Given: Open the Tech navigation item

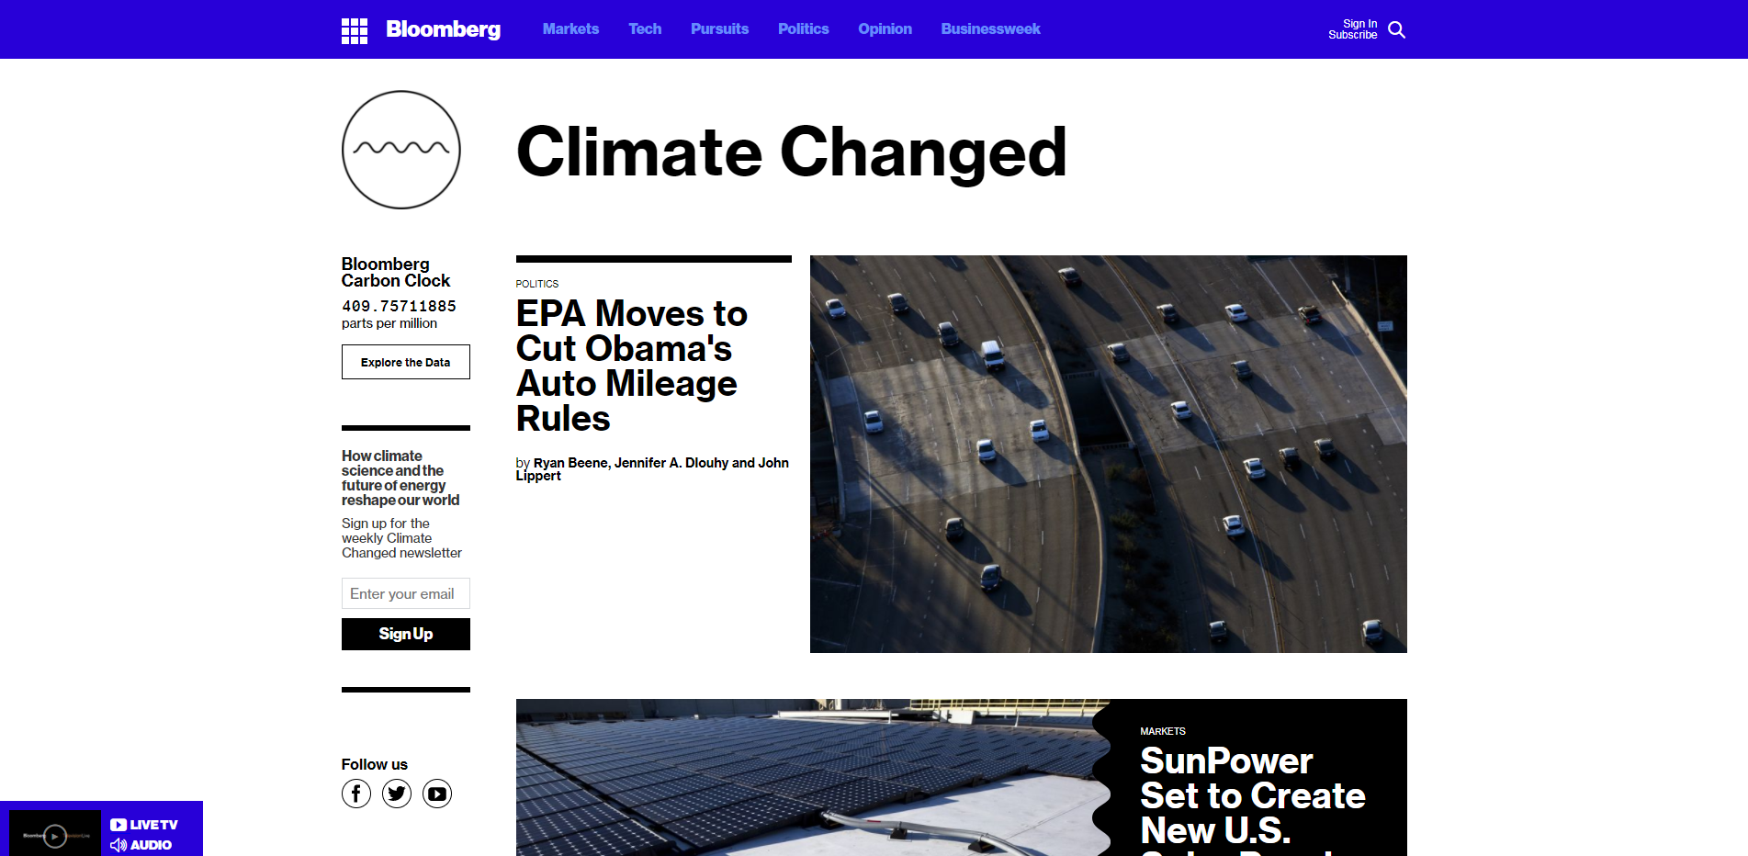Looking at the screenshot, I should pos(645,29).
